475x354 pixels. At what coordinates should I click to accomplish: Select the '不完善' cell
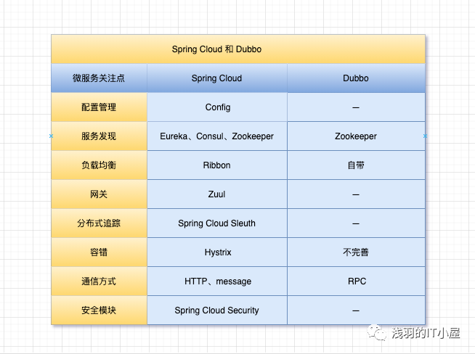[x=356, y=252]
